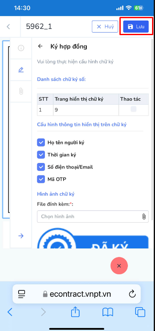Toggle the Thời gian ký checkbox
The width and height of the screenshot is (155, 331).
point(41,155)
